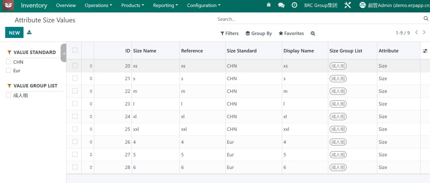Click drag handle of row ID 23
Screen dimensions: 430x183
(x=91, y=104)
